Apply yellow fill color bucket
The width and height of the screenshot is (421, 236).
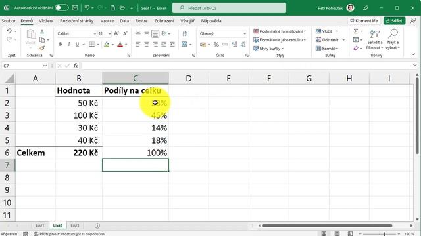[107, 44]
